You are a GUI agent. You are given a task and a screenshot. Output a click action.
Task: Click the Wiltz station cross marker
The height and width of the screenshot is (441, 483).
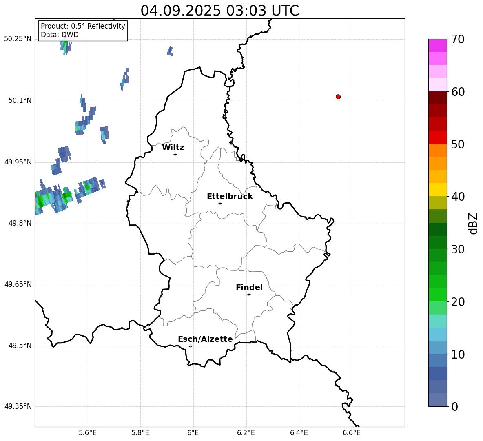(175, 154)
